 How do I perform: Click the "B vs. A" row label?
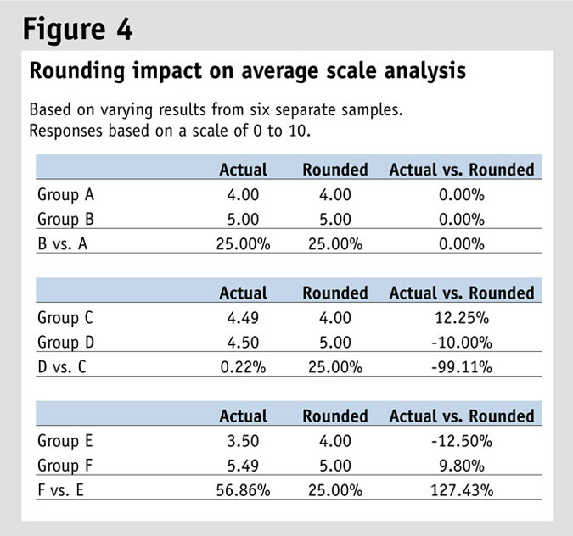[62, 243]
